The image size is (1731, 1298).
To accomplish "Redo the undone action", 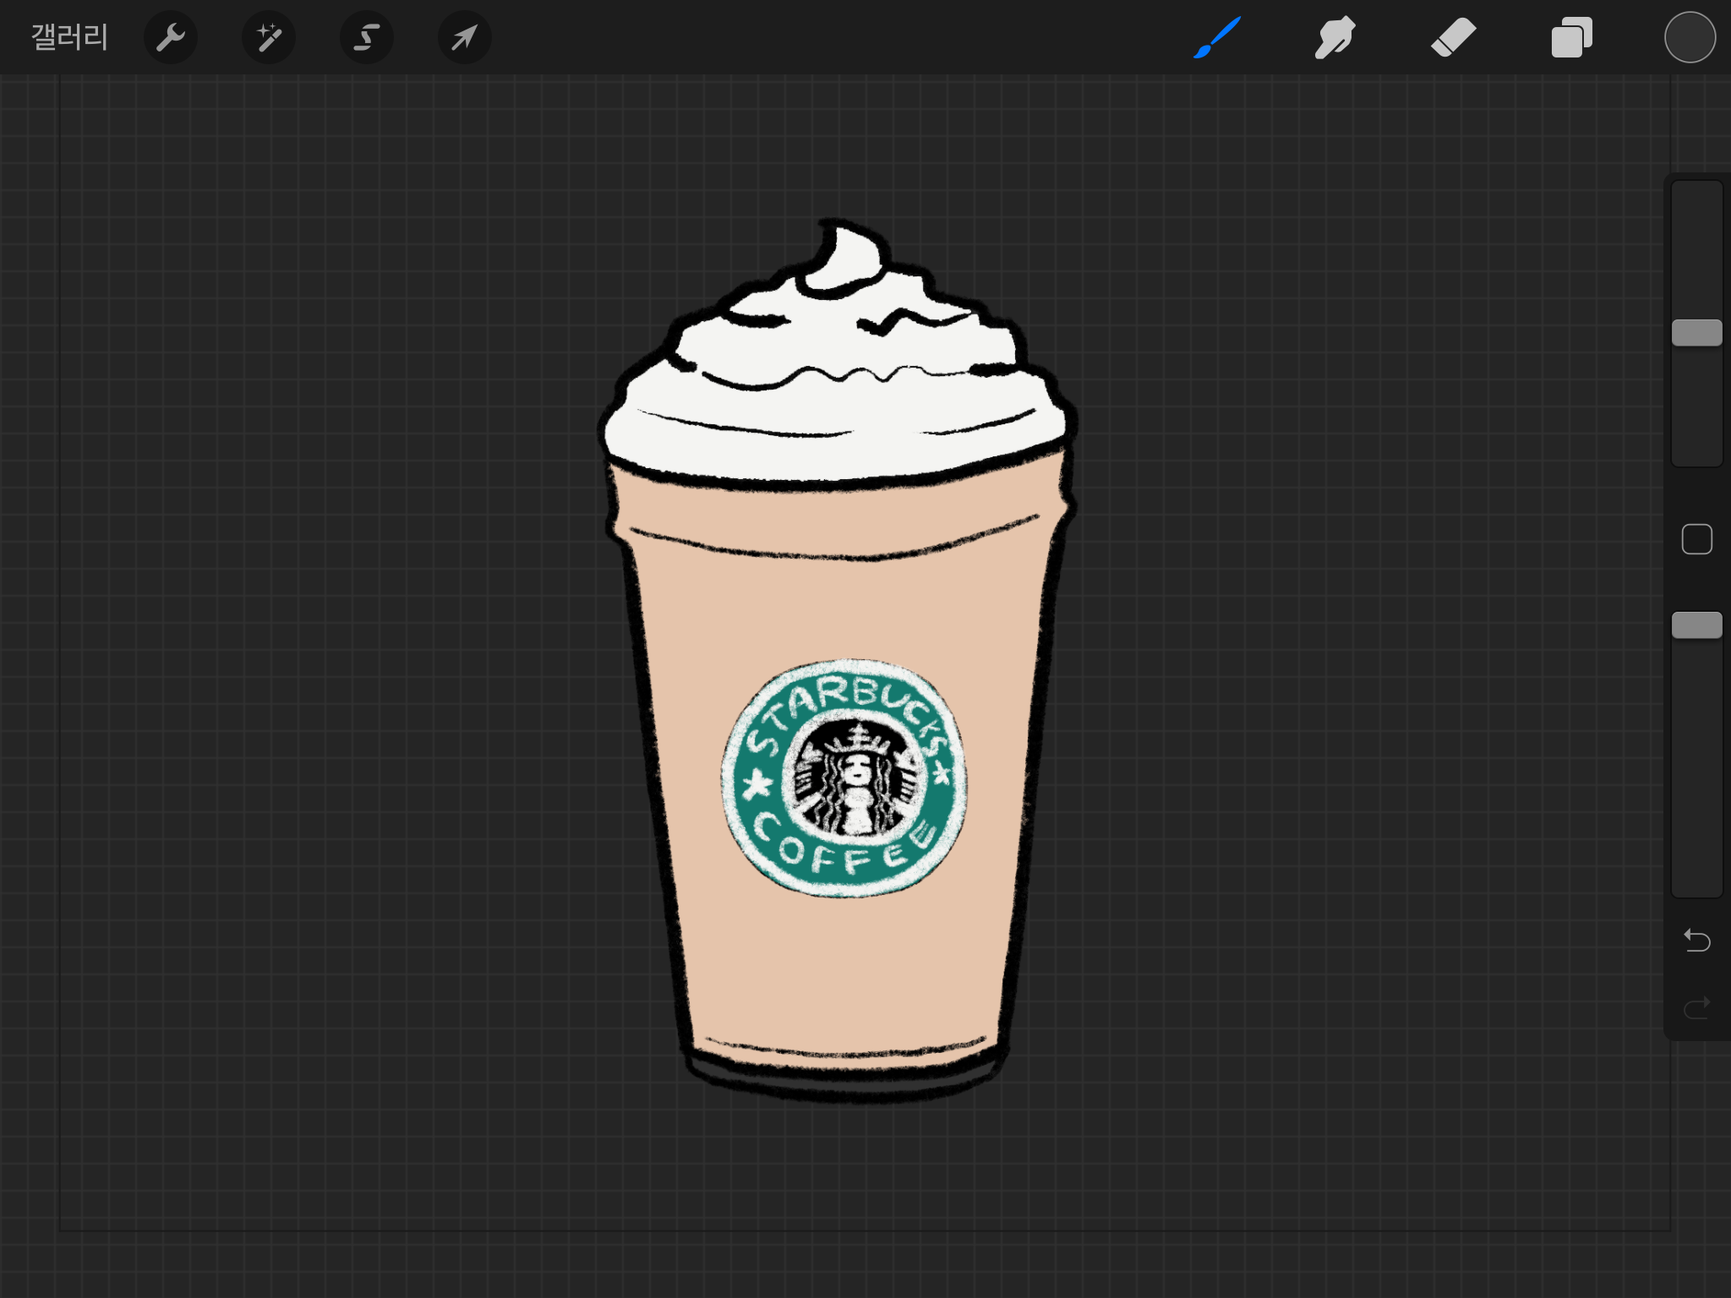I will [x=1696, y=1007].
